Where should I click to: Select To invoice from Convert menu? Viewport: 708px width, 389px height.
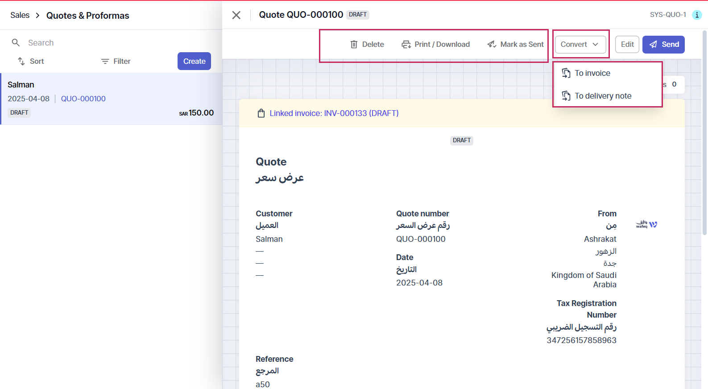pos(592,73)
